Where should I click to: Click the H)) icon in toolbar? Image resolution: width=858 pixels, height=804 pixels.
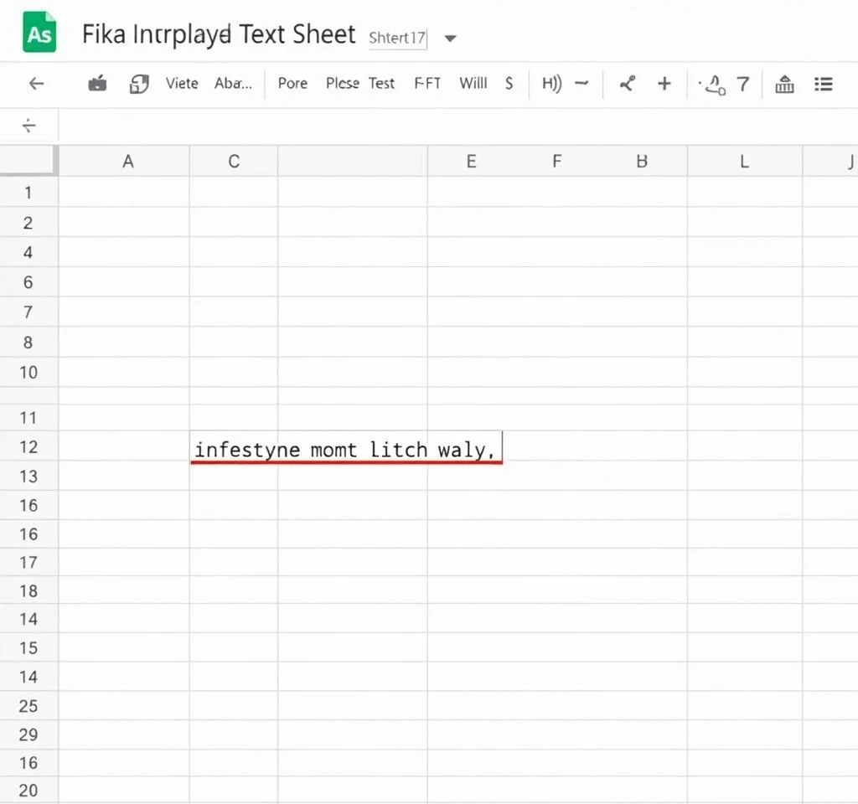551,83
